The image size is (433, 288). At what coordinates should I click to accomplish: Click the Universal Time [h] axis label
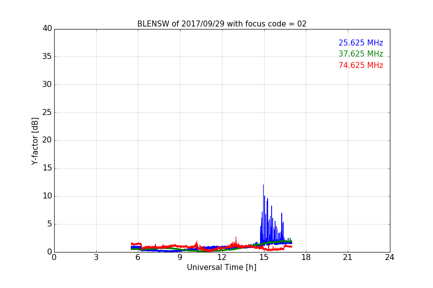(x=222, y=267)
